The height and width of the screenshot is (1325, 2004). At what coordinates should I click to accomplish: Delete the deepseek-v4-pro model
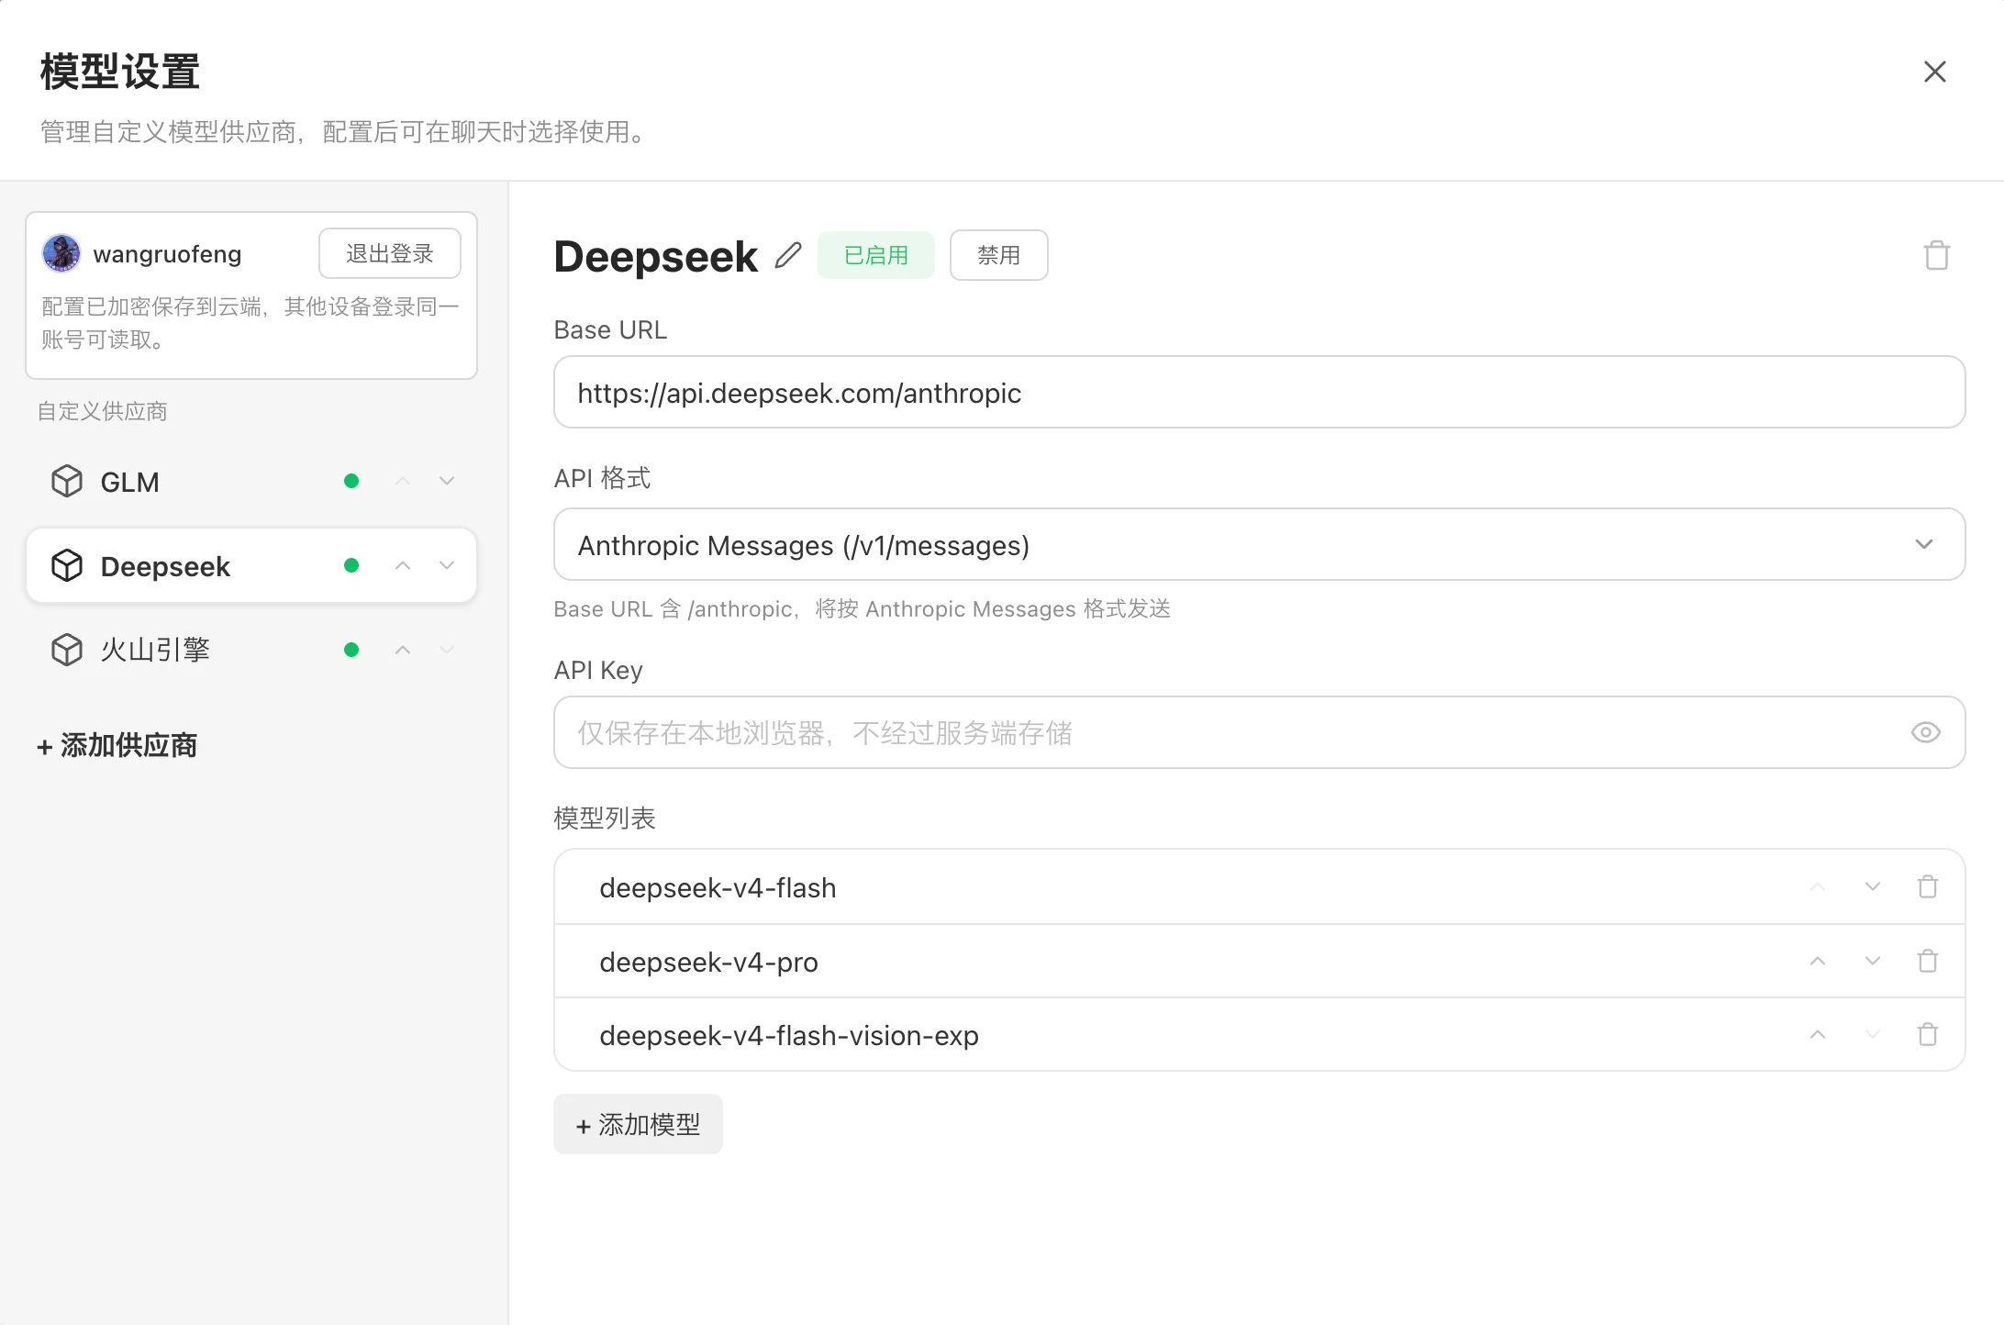click(x=1928, y=962)
